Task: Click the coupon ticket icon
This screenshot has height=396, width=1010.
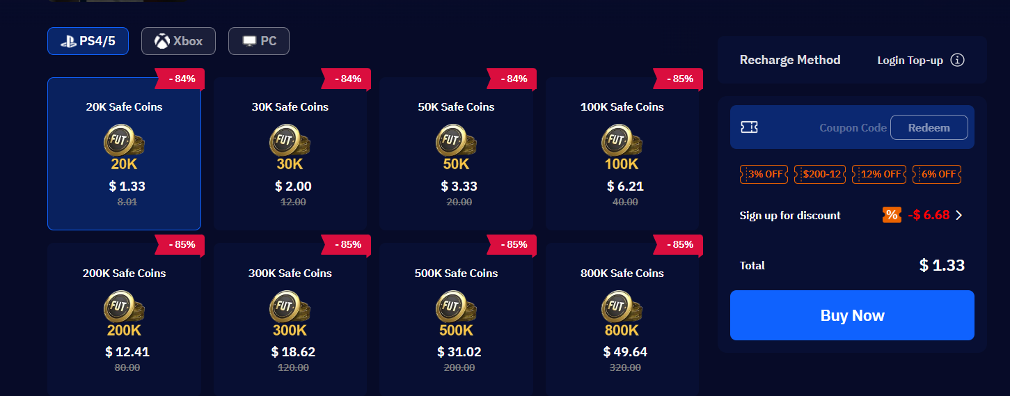Action: tap(750, 127)
